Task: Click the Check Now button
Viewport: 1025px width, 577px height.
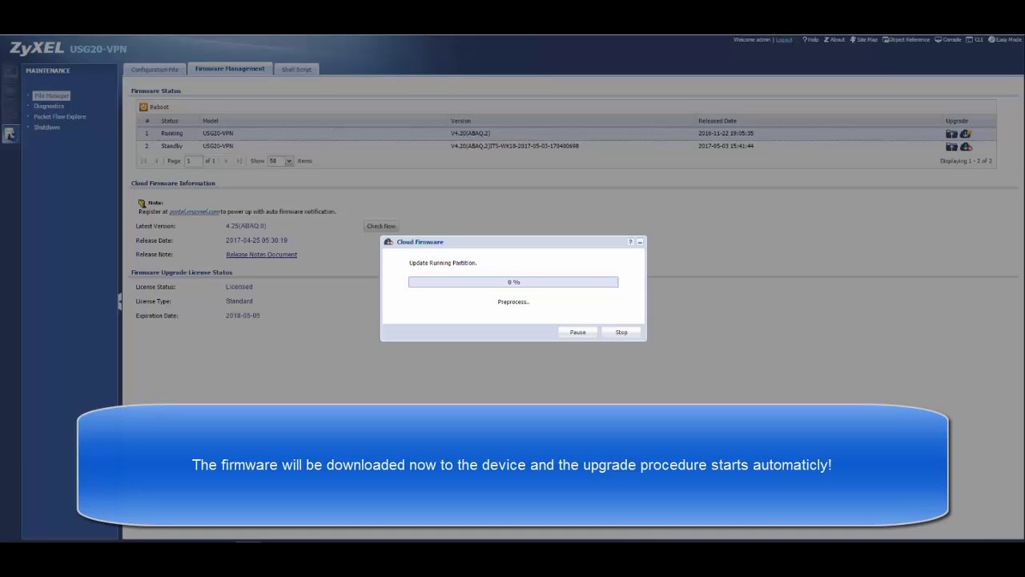Action: [381, 226]
